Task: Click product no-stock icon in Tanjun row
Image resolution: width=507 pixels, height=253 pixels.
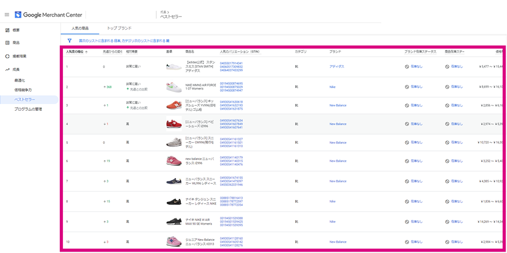Action: (447, 202)
